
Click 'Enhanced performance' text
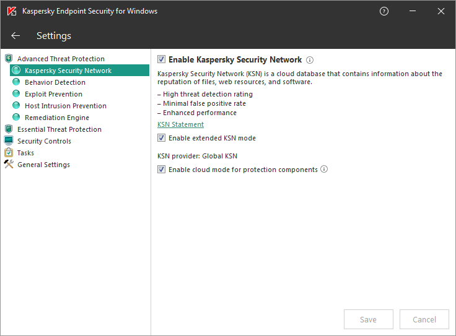pyautogui.click(x=199, y=113)
